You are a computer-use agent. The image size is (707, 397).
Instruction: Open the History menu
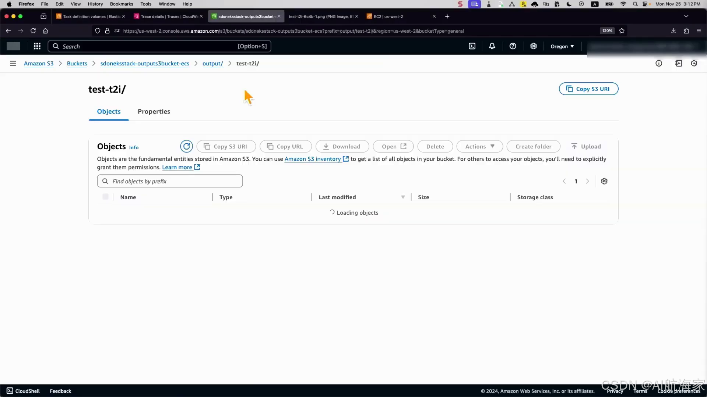pyautogui.click(x=95, y=4)
